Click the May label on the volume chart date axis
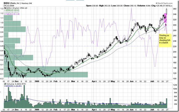Viewport: 179px width, 112px height. [x=113, y=109]
